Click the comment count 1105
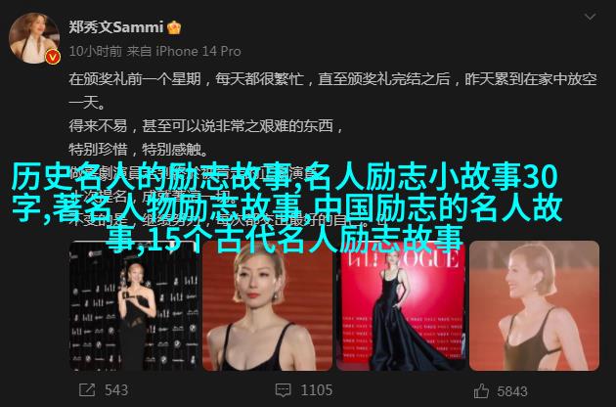616x407 pixels. pos(317,390)
